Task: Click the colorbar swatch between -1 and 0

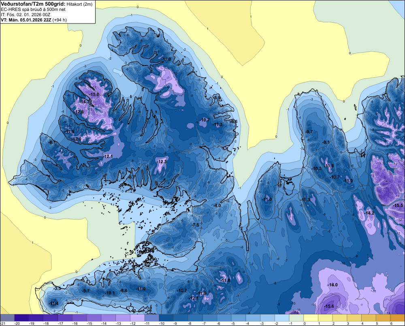Action: (x=296, y=318)
